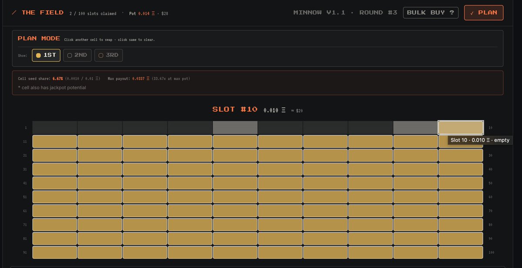Select the 3RD place show option
522x268 pixels.
(109, 55)
